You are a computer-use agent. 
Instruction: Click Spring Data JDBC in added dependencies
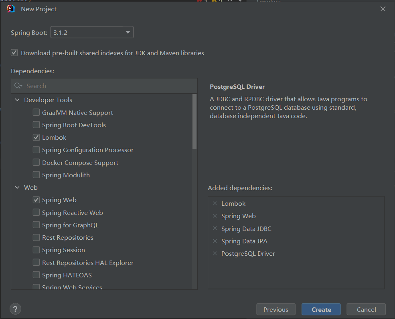(x=246, y=229)
